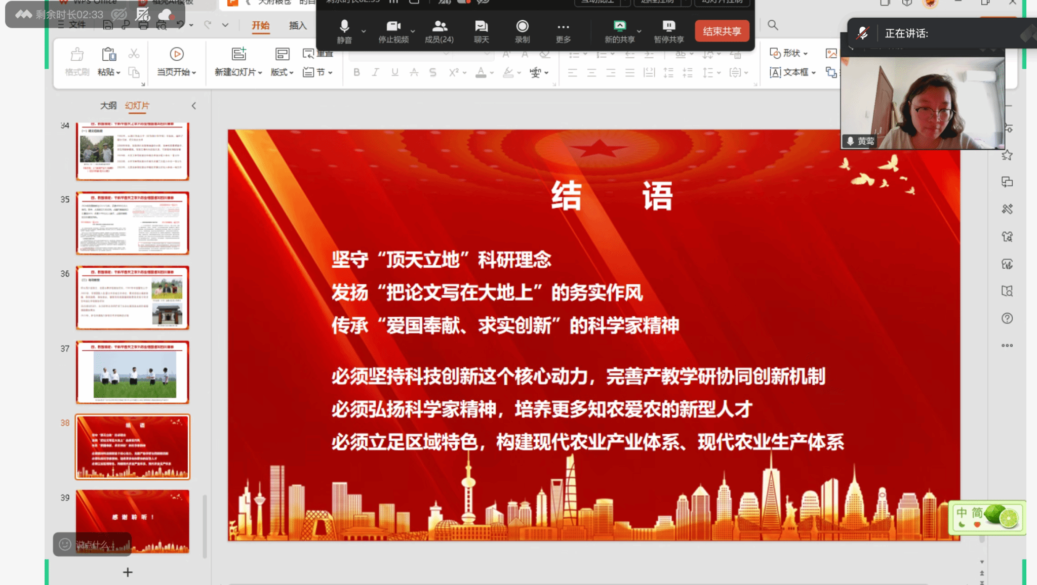This screenshot has width=1037, height=585.
Task: Open the 文本框 text box dropdown
Action: 792,72
